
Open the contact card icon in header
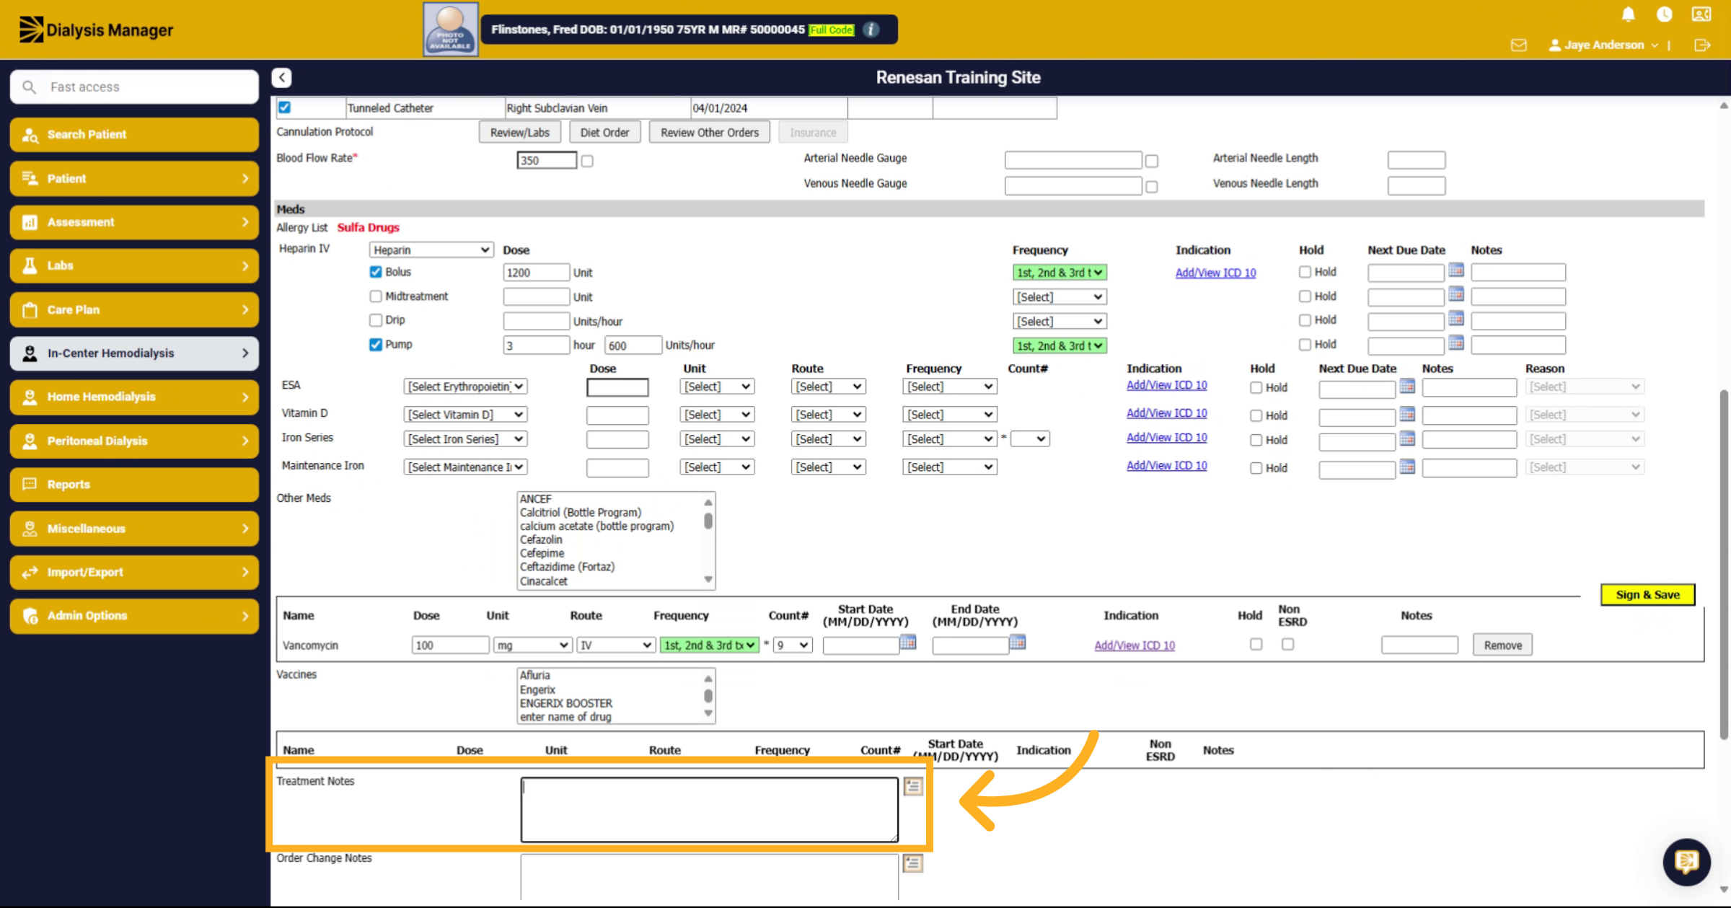(1701, 14)
